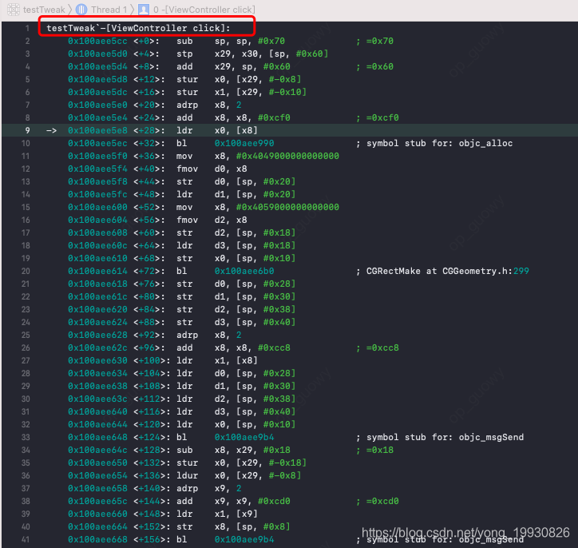578x548 pixels.
Task: Click line number 9 in gutter
Action: 27,130
